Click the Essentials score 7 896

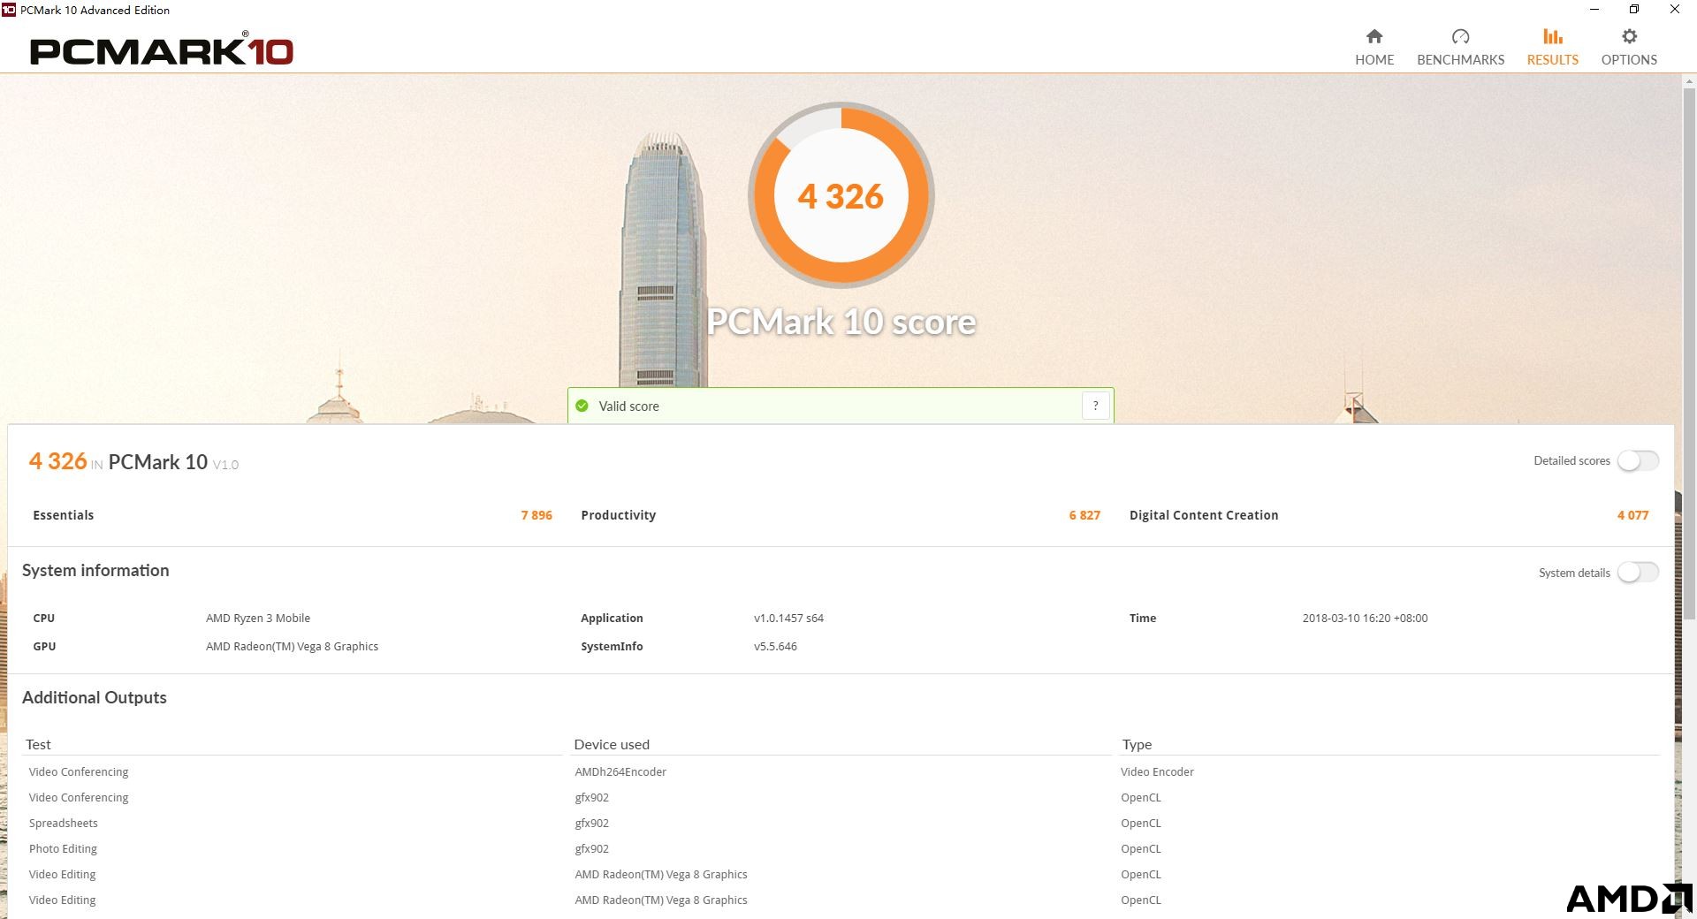(x=536, y=515)
